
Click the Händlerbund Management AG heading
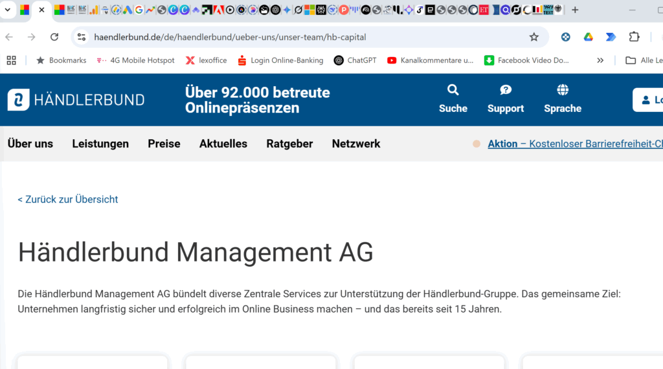tap(196, 252)
